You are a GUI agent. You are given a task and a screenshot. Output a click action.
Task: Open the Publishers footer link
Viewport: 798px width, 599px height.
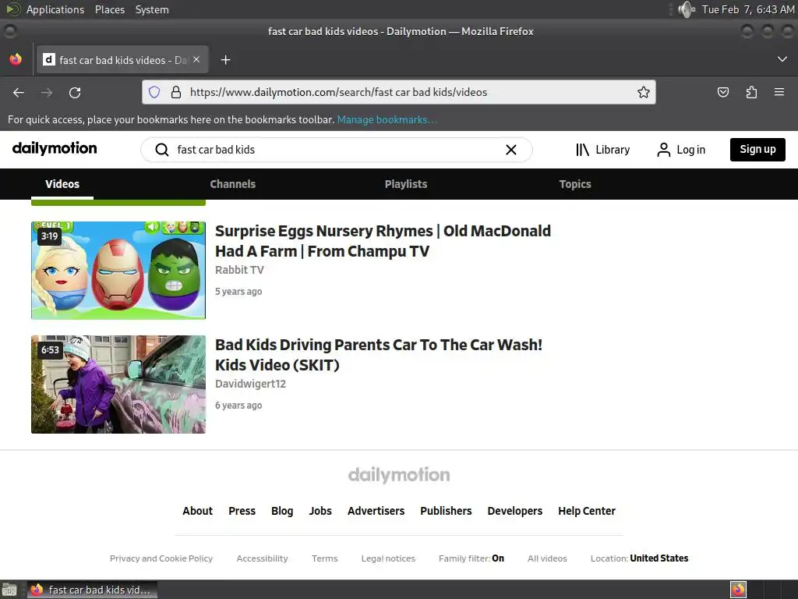click(446, 511)
